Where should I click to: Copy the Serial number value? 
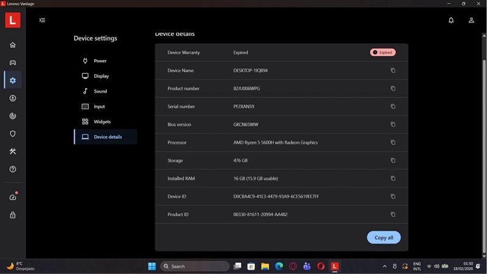tap(393, 107)
